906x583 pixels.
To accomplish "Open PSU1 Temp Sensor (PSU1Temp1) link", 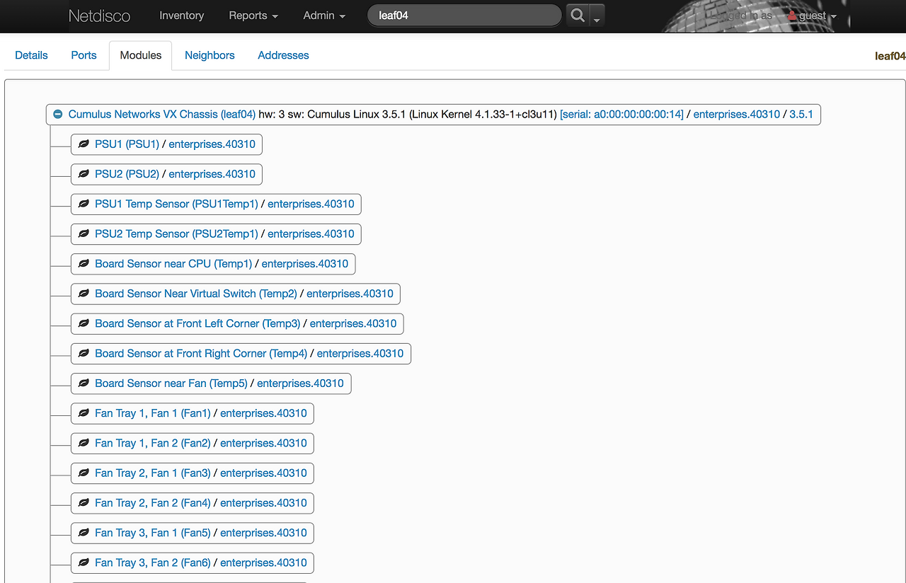I will coord(176,204).
